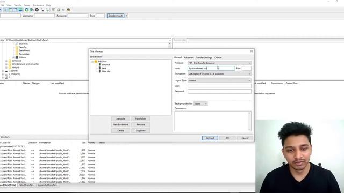Viewport: 344px width, 193px height.
Task: Toggle synchronized browsing toolbar icon
Action: (x=63, y=10)
